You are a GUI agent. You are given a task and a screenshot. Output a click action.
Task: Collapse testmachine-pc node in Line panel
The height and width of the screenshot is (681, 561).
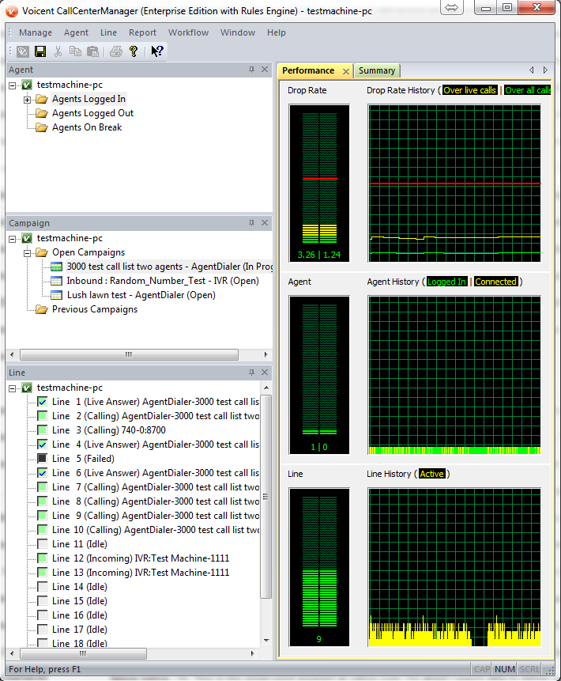click(x=13, y=388)
